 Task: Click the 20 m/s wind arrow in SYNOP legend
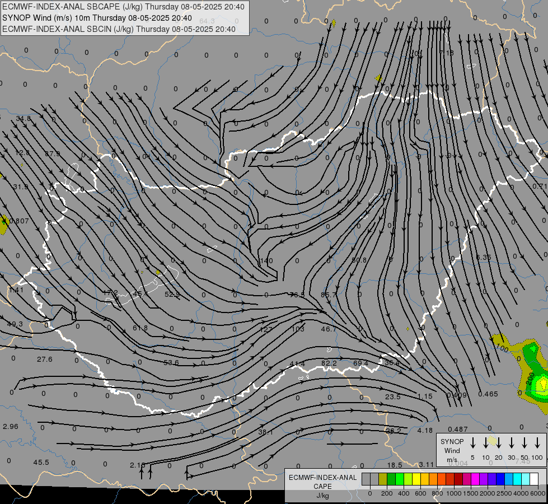498,443
